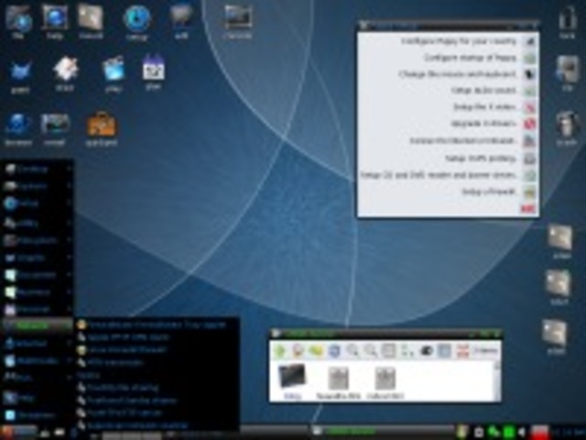Open the zip desktop icon
586x440 pixels.
point(567,74)
